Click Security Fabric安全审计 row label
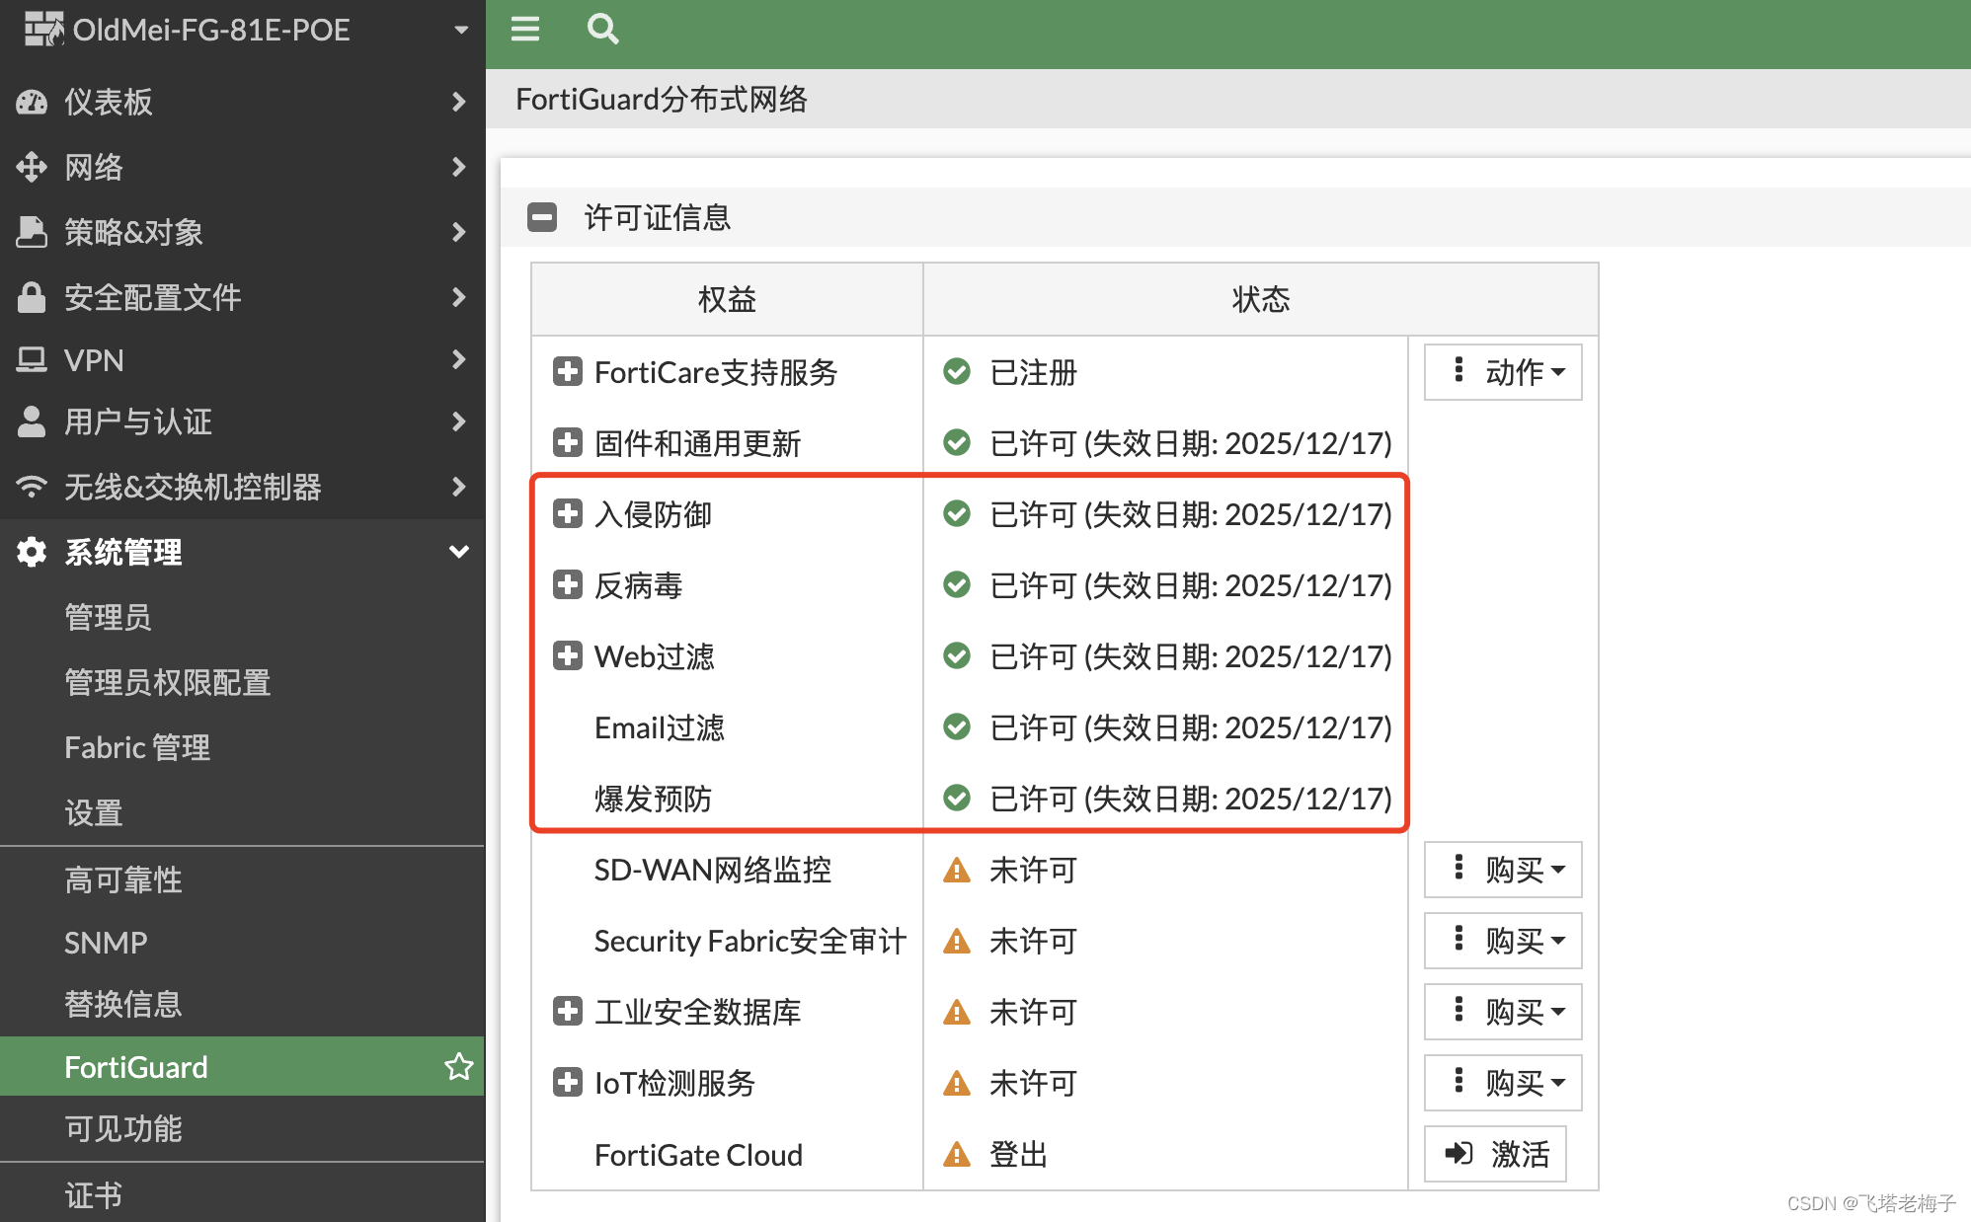 [750, 941]
